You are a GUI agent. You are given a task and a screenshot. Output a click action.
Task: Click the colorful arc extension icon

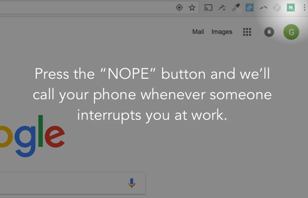[x=263, y=8]
